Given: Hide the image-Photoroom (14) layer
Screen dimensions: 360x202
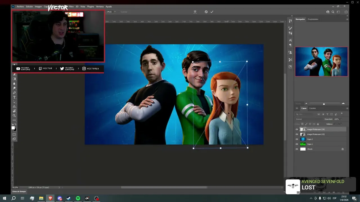Looking at the screenshot, I should pyautogui.click(x=297, y=129).
